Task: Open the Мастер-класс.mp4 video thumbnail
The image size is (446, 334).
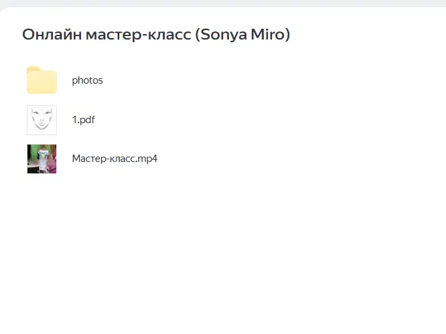Action: [x=42, y=159]
